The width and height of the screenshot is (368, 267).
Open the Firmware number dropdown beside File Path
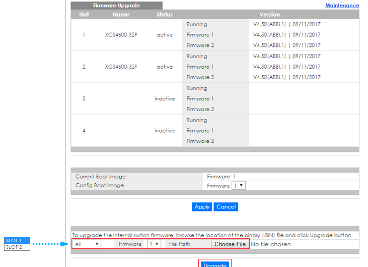point(154,244)
